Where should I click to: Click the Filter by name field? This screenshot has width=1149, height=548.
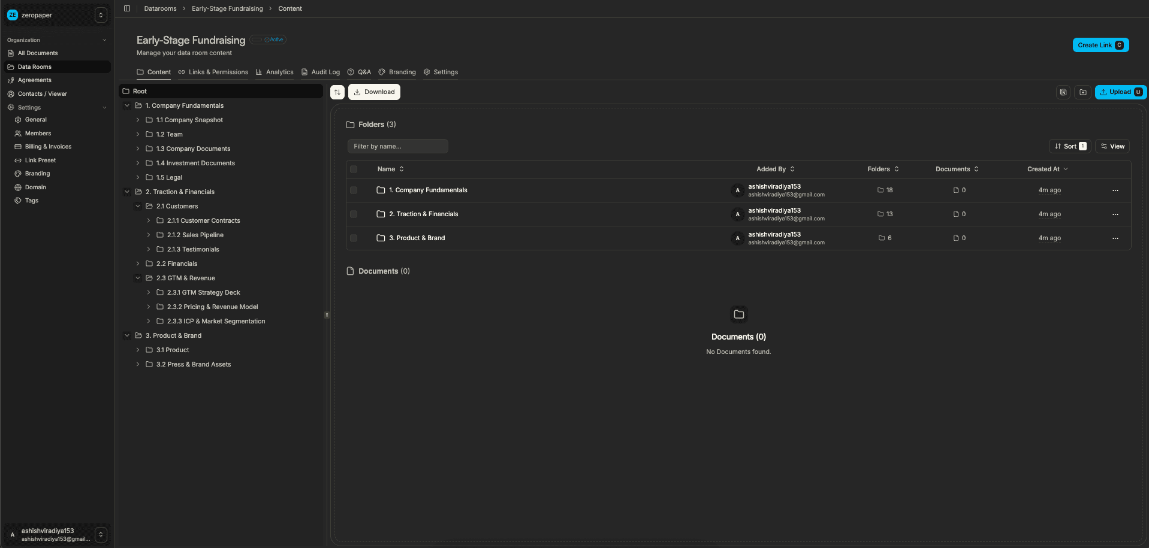click(x=397, y=146)
